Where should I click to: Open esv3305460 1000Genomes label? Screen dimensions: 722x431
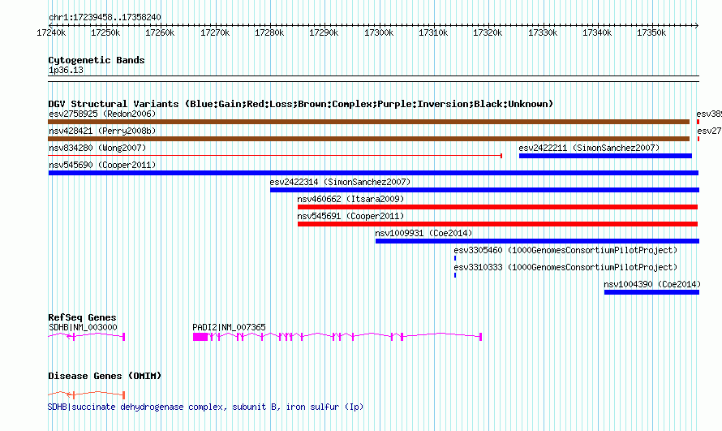click(565, 250)
